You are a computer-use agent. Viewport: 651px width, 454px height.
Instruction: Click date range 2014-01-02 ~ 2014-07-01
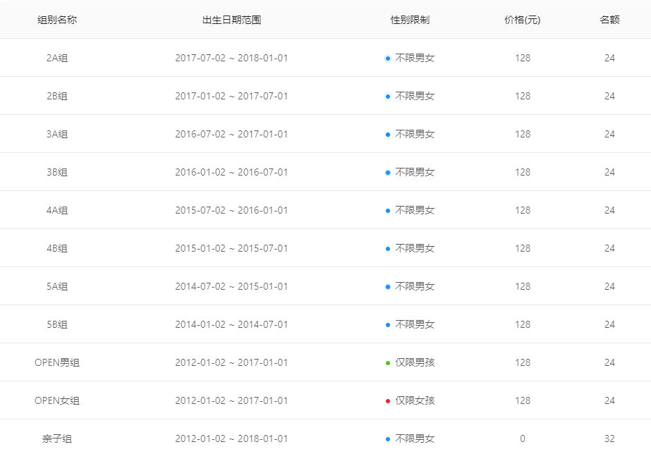(231, 324)
